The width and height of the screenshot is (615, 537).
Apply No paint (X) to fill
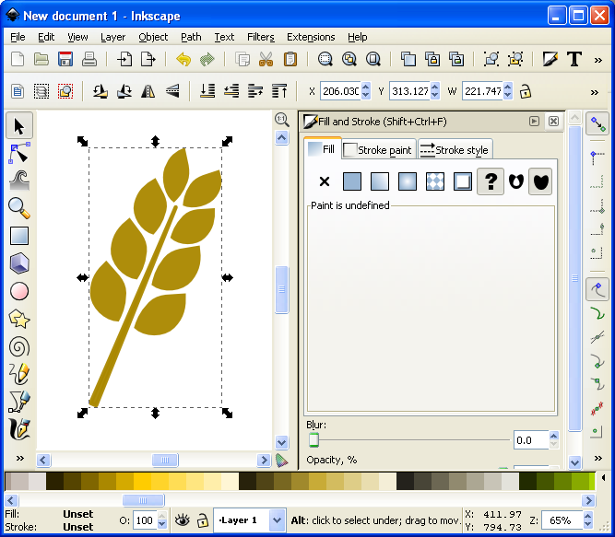pyautogui.click(x=325, y=181)
